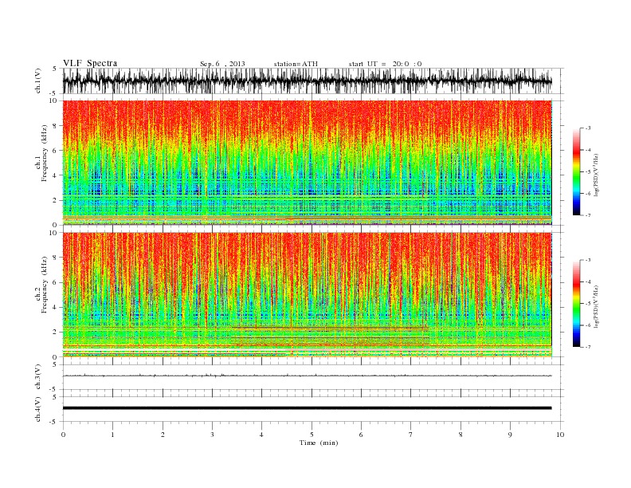Select the date text "Sep. 6 , 2013"
The height and width of the screenshot is (488, 631).
[222, 64]
